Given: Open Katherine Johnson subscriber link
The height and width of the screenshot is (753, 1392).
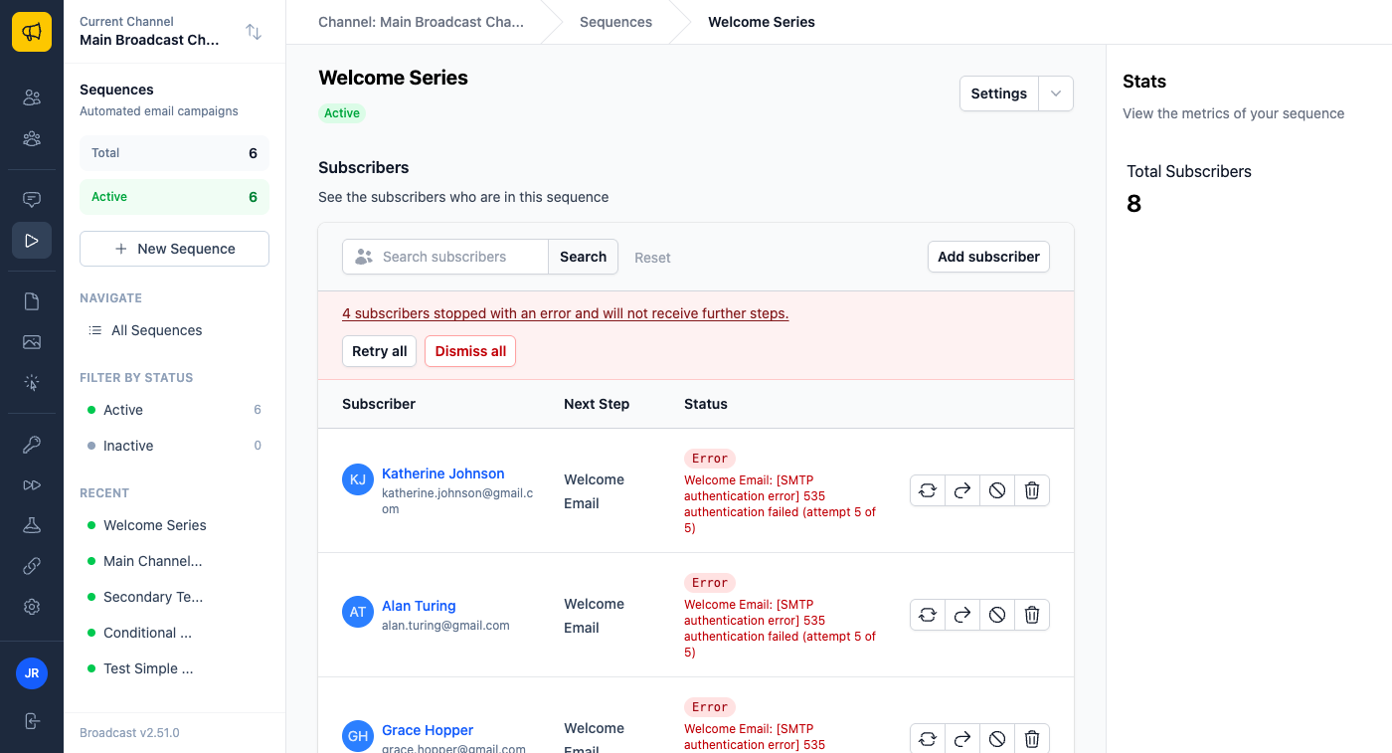Looking at the screenshot, I should coord(442,473).
